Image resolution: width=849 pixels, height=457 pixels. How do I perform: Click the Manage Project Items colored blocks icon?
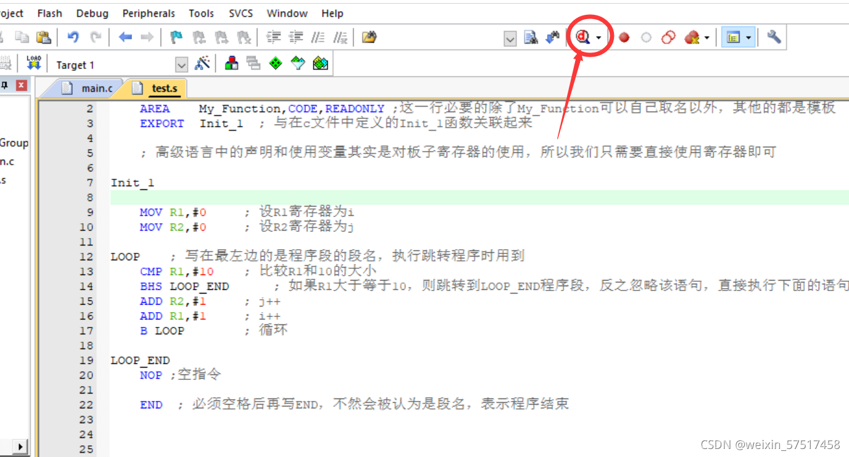232,63
